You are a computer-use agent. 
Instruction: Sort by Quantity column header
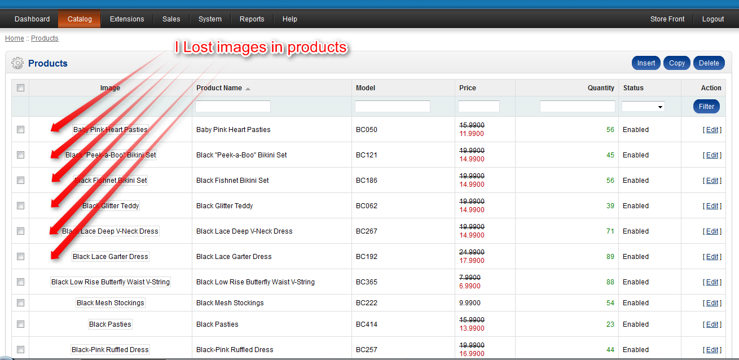click(601, 88)
